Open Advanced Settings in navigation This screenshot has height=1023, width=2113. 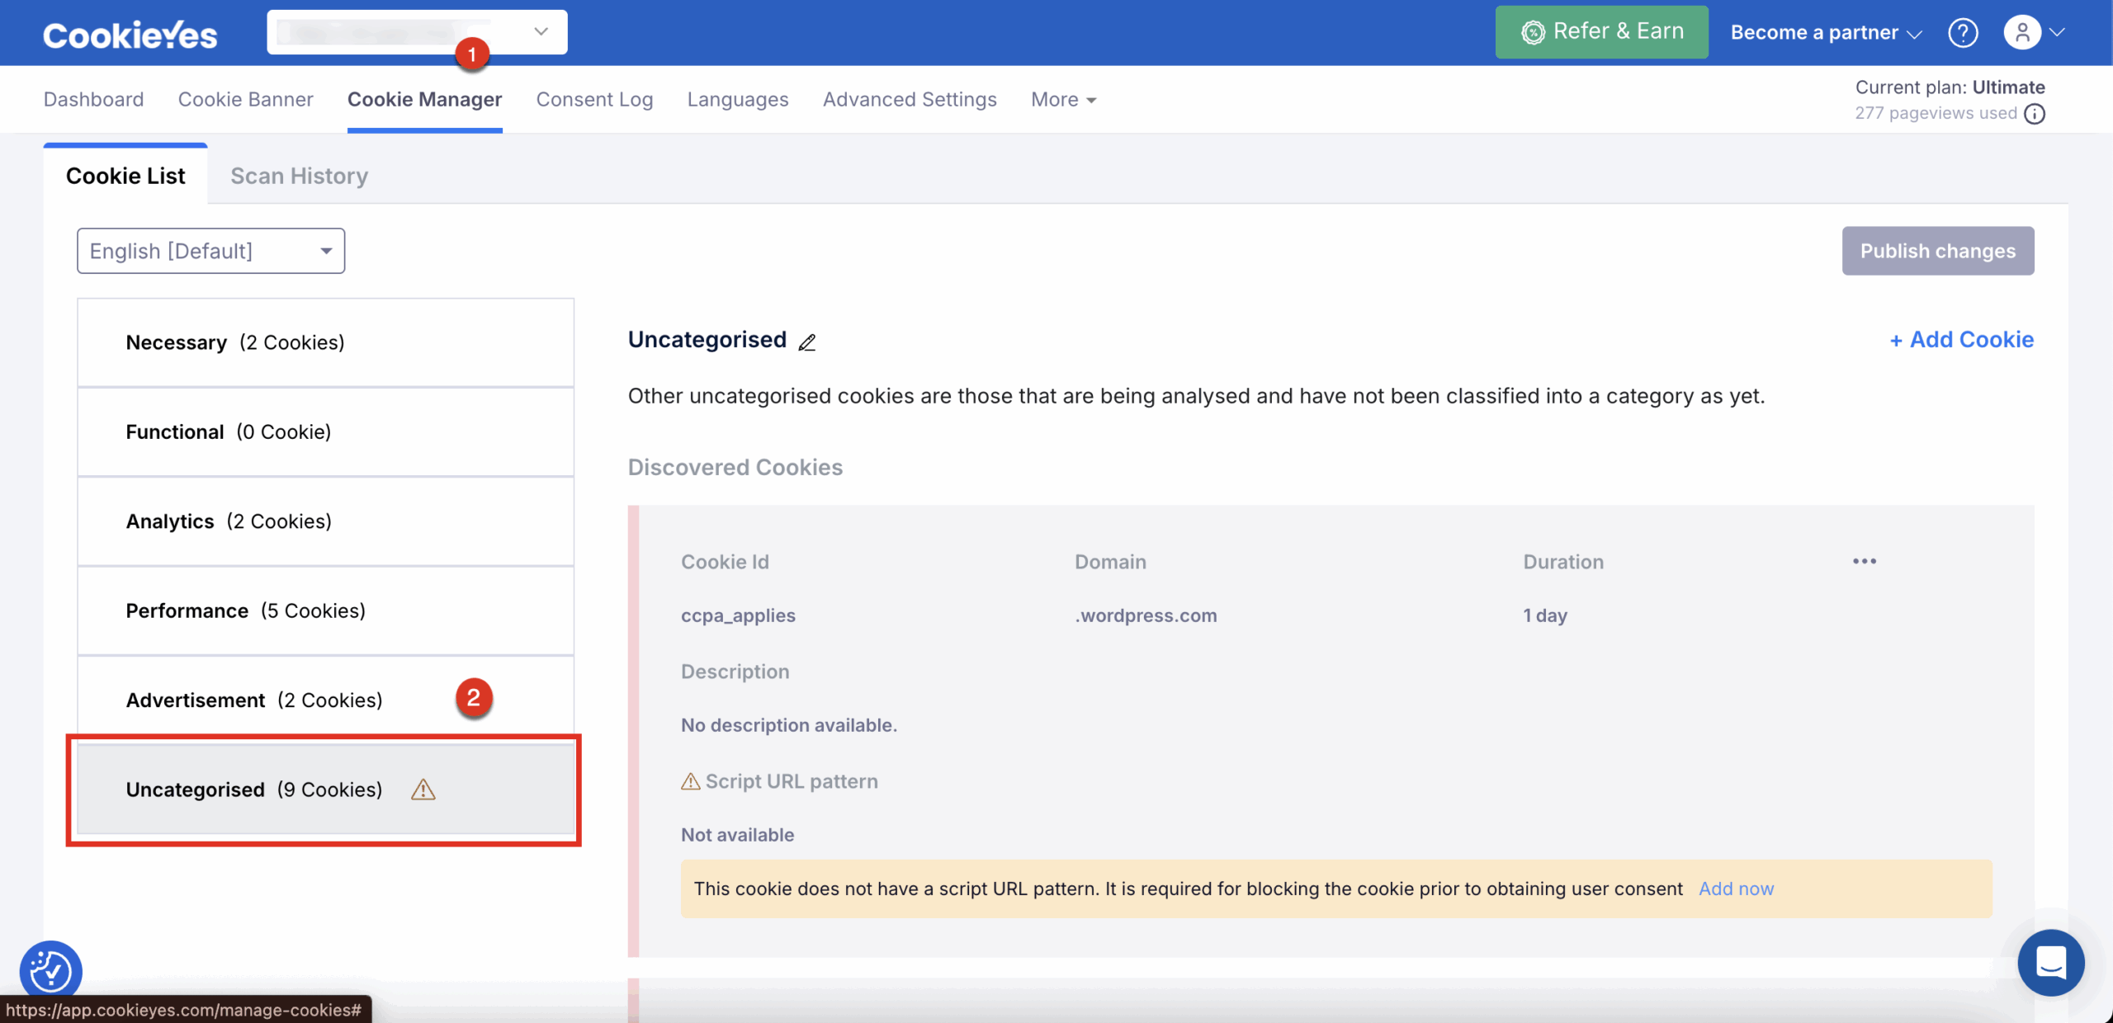point(910,100)
